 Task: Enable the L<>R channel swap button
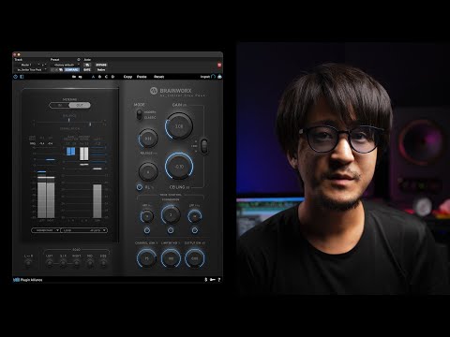pyautogui.click(x=28, y=263)
